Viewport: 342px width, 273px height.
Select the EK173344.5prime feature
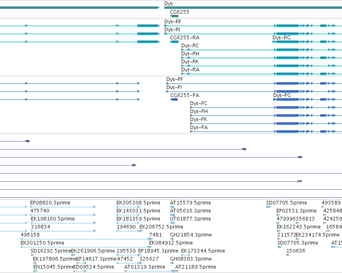click(x=203, y=251)
